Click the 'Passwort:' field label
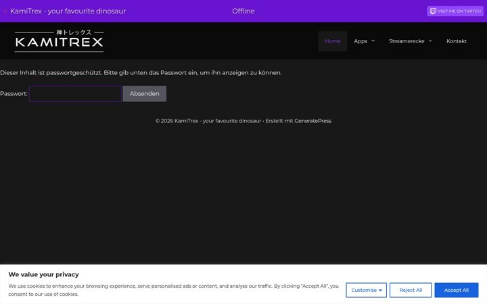The image size is (487, 304). pos(14,94)
